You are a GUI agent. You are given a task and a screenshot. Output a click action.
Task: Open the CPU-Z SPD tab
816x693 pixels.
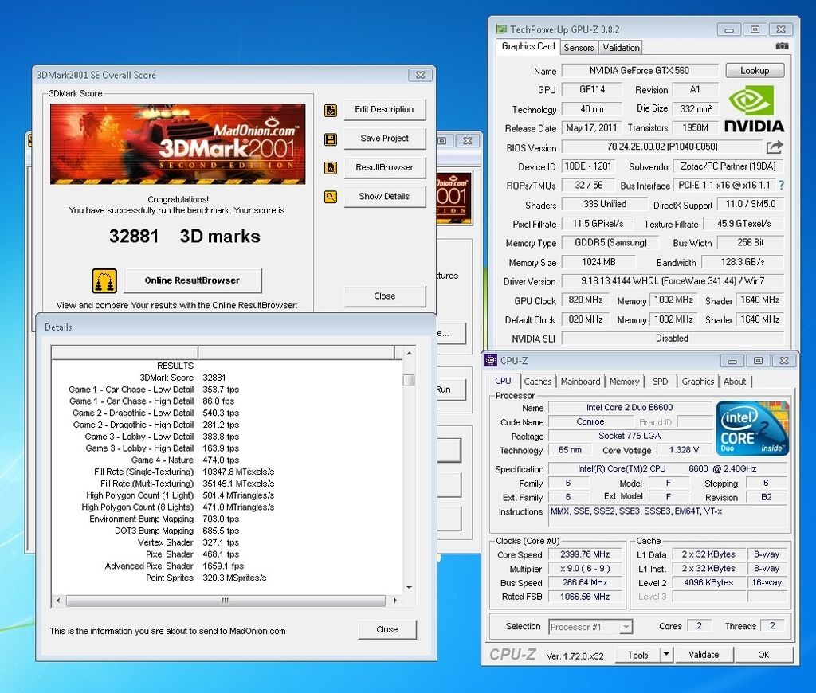[661, 382]
